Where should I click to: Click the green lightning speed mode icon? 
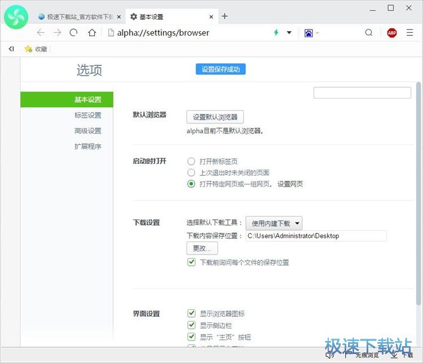(x=276, y=33)
